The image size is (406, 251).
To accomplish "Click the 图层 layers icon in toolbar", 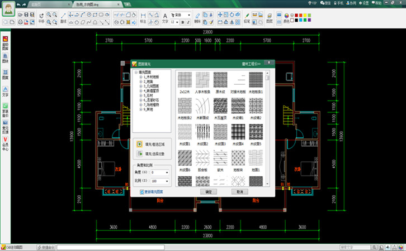I will pyautogui.click(x=270, y=18).
